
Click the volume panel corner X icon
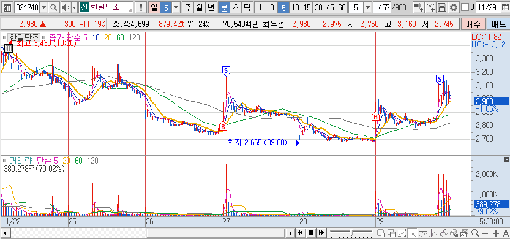(506, 159)
